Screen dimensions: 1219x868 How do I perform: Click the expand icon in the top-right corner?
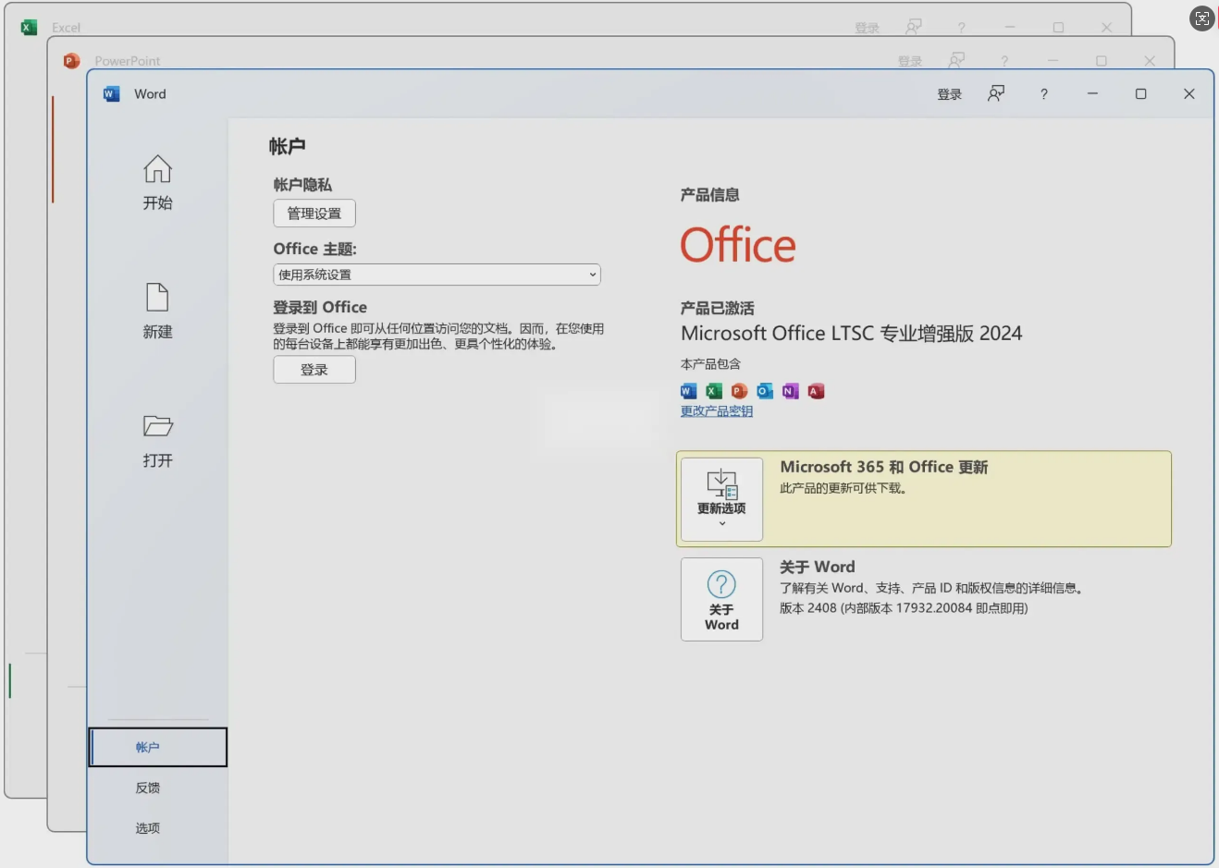pyautogui.click(x=1202, y=18)
